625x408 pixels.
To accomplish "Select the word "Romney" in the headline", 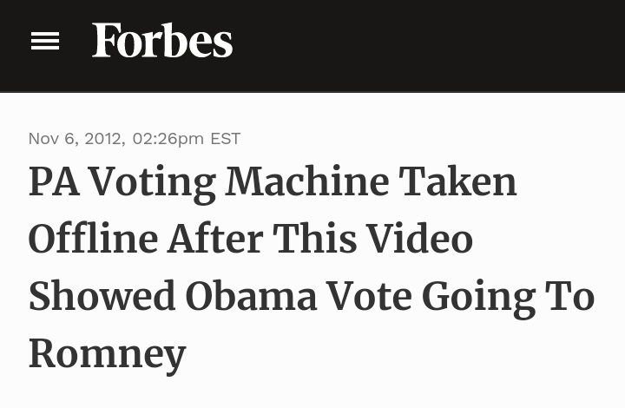I will coord(108,354).
